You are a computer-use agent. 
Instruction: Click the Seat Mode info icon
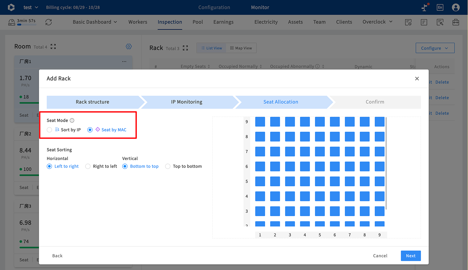tap(72, 120)
